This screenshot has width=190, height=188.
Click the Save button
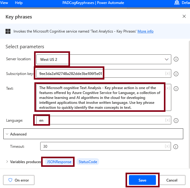(x=142, y=180)
